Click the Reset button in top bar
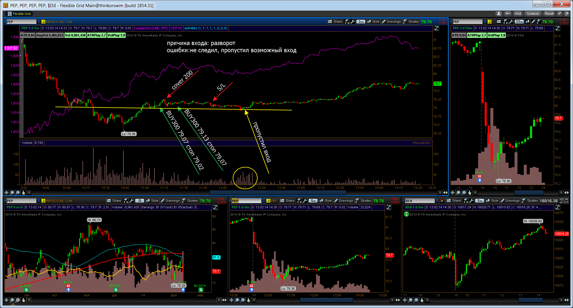Screen dimensions: 573x308 tap(549, 14)
